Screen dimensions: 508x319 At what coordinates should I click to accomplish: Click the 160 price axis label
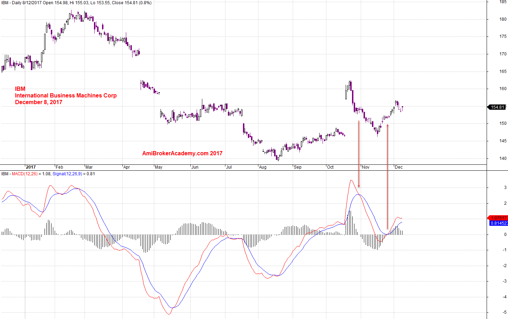click(503, 89)
